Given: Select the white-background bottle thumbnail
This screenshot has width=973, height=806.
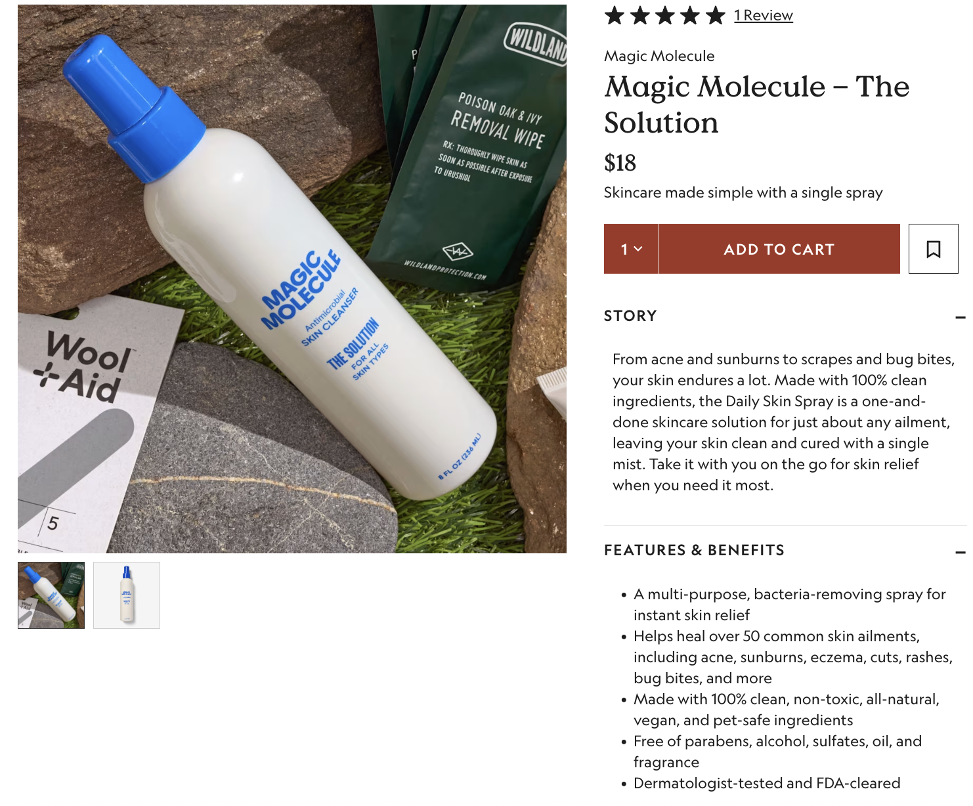Looking at the screenshot, I should [x=127, y=595].
